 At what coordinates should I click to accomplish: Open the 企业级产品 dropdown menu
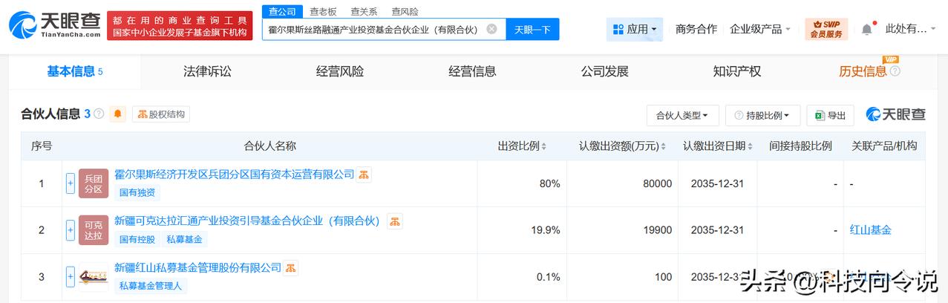click(760, 29)
